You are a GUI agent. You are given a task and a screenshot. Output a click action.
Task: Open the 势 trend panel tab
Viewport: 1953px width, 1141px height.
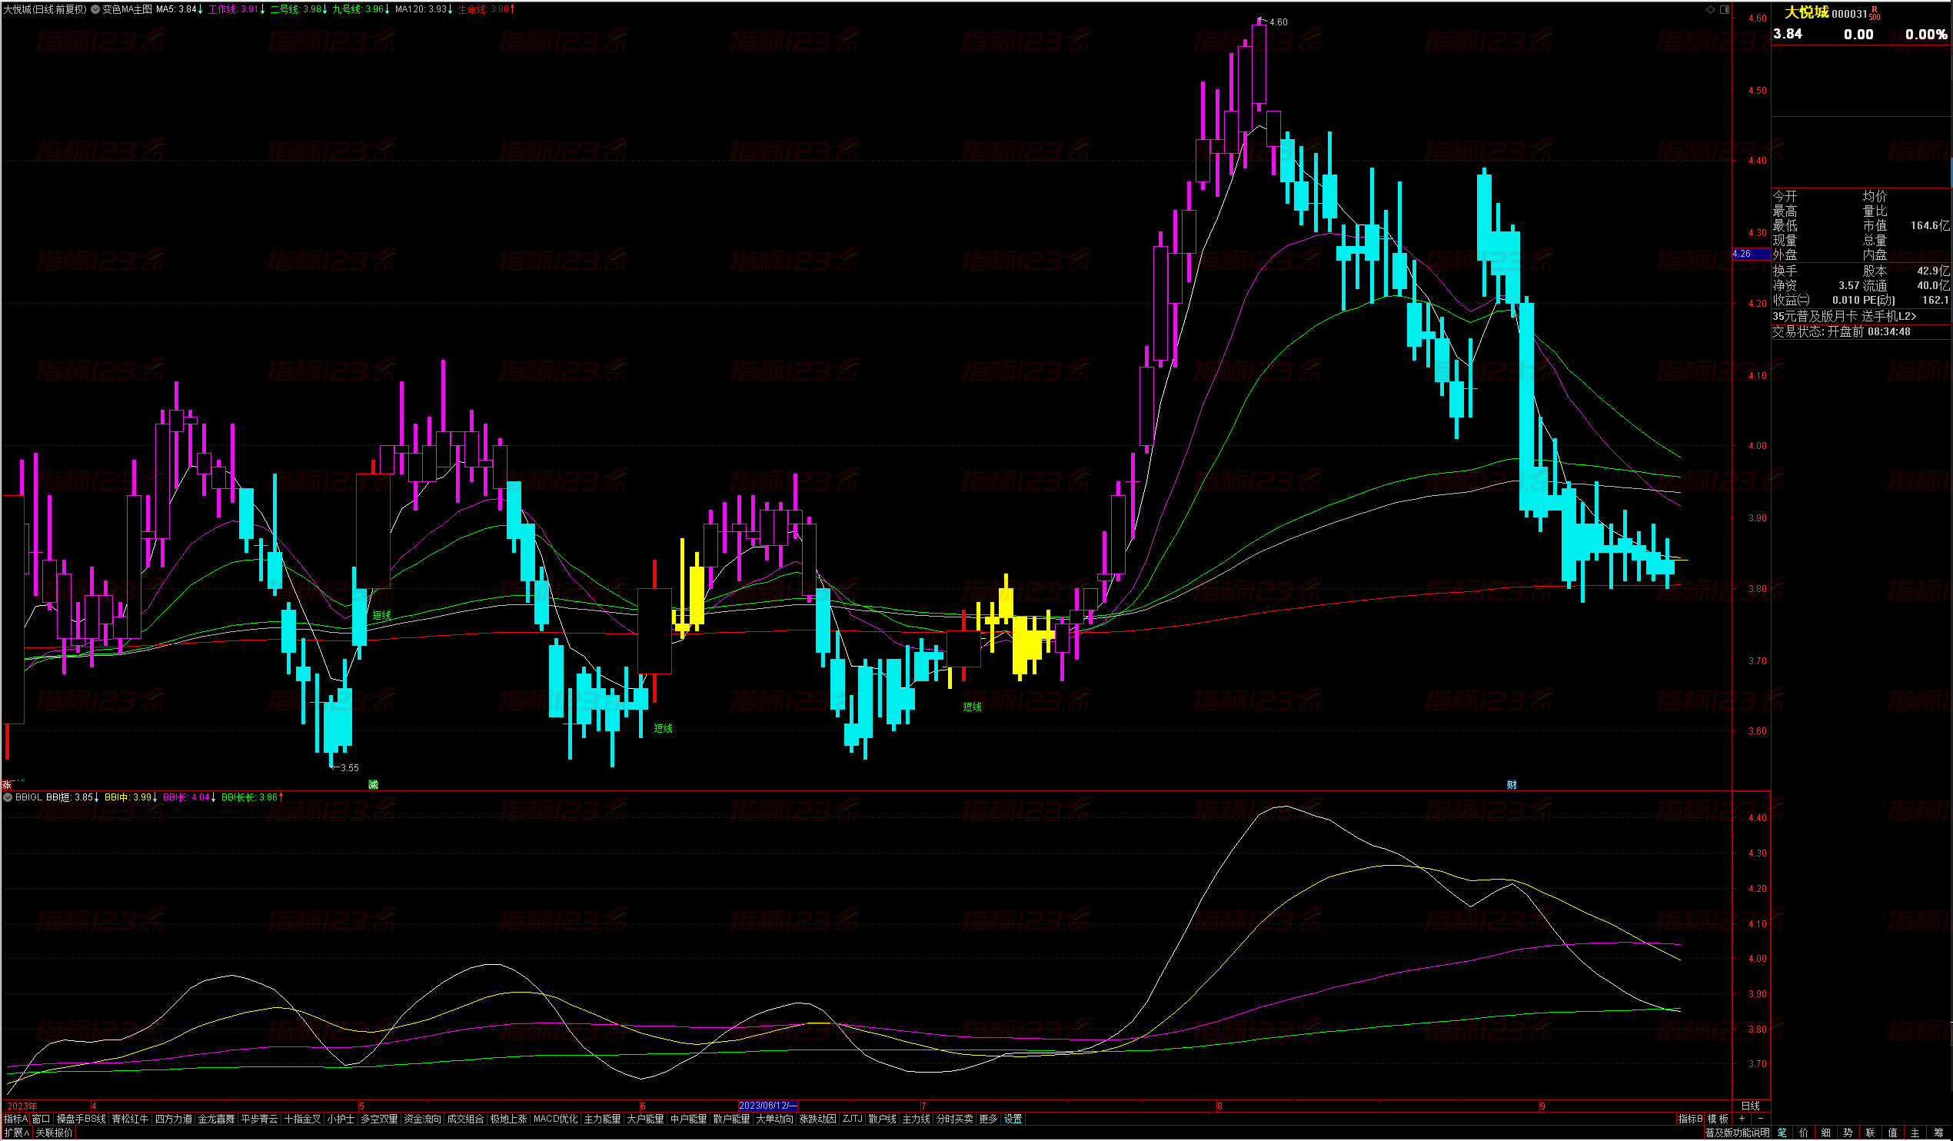[1848, 1133]
